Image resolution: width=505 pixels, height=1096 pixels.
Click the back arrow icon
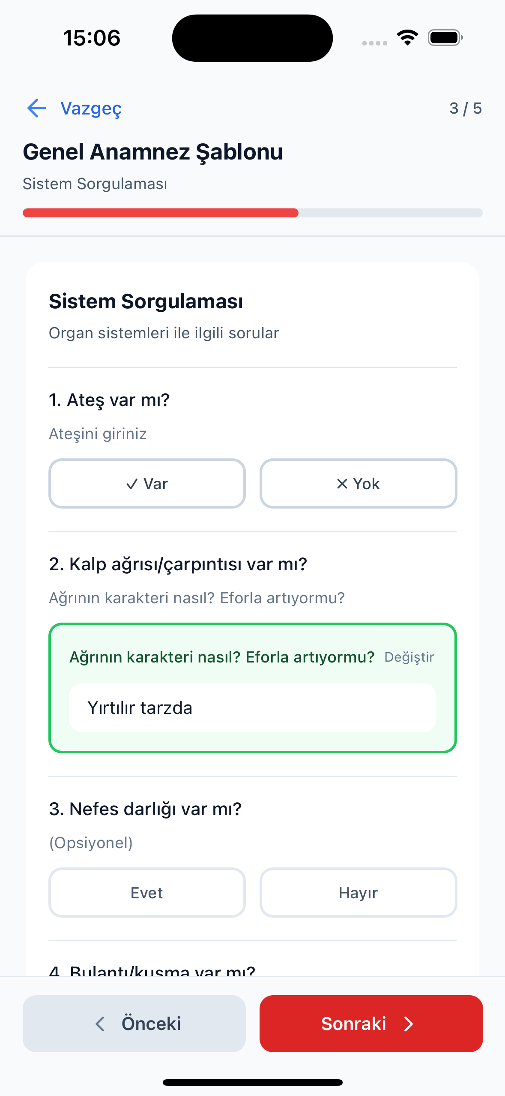(x=36, y=108)
